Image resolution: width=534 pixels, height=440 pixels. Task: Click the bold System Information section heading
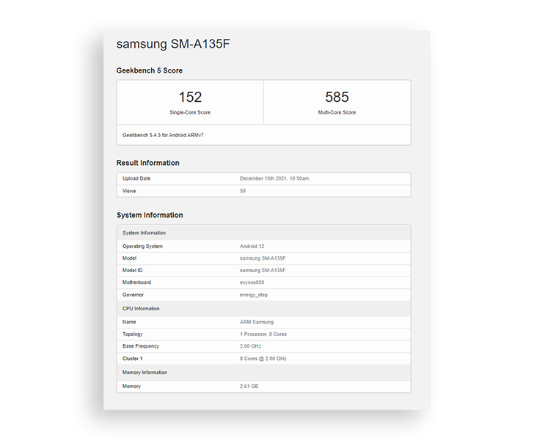coord(150,215)
